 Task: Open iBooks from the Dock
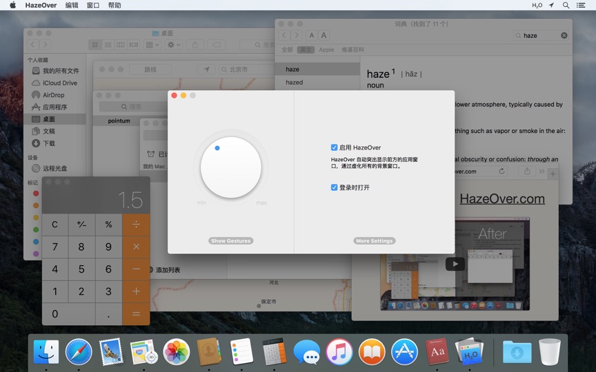point(372,351)
